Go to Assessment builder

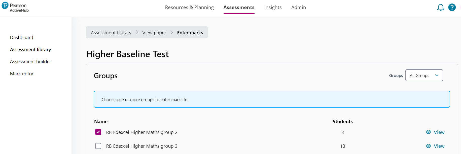click(30, 62)
